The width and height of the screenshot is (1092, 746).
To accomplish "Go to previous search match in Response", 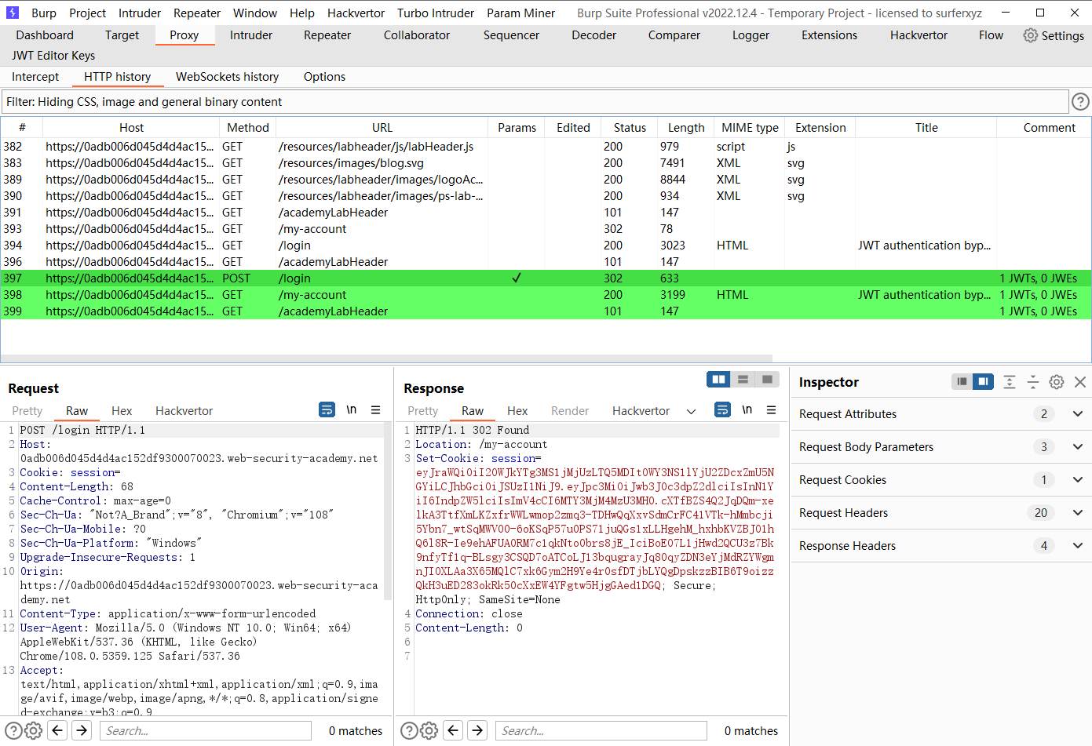I will [453, 730].
